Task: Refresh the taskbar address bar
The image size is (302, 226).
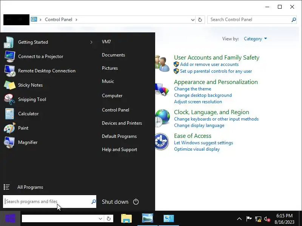Action: pos(109,219)
